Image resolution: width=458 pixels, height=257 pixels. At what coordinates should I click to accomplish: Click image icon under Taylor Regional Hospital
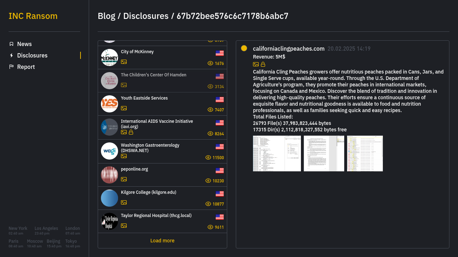(124, 226)
